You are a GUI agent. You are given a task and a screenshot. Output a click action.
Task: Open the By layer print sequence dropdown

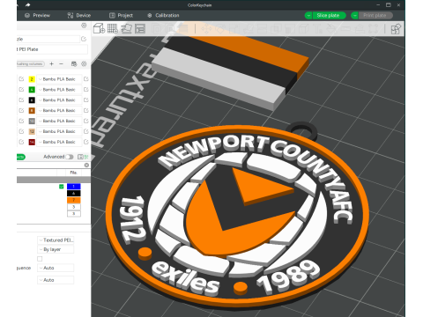(56, 249)
